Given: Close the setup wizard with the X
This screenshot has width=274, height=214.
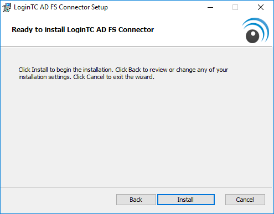Looking at the screenshot, I should point(261,7).
